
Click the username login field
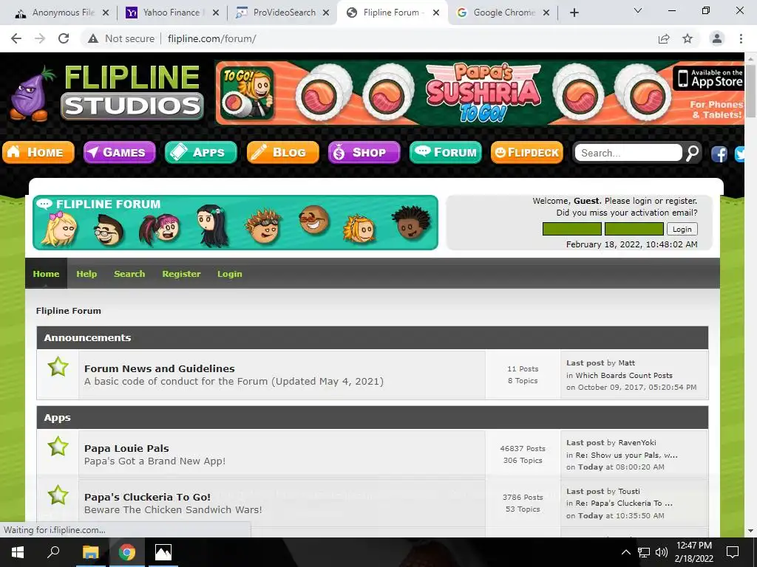572,229
